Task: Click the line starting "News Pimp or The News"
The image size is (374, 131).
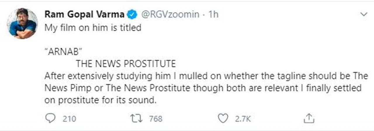Action: tap(203, 88)
